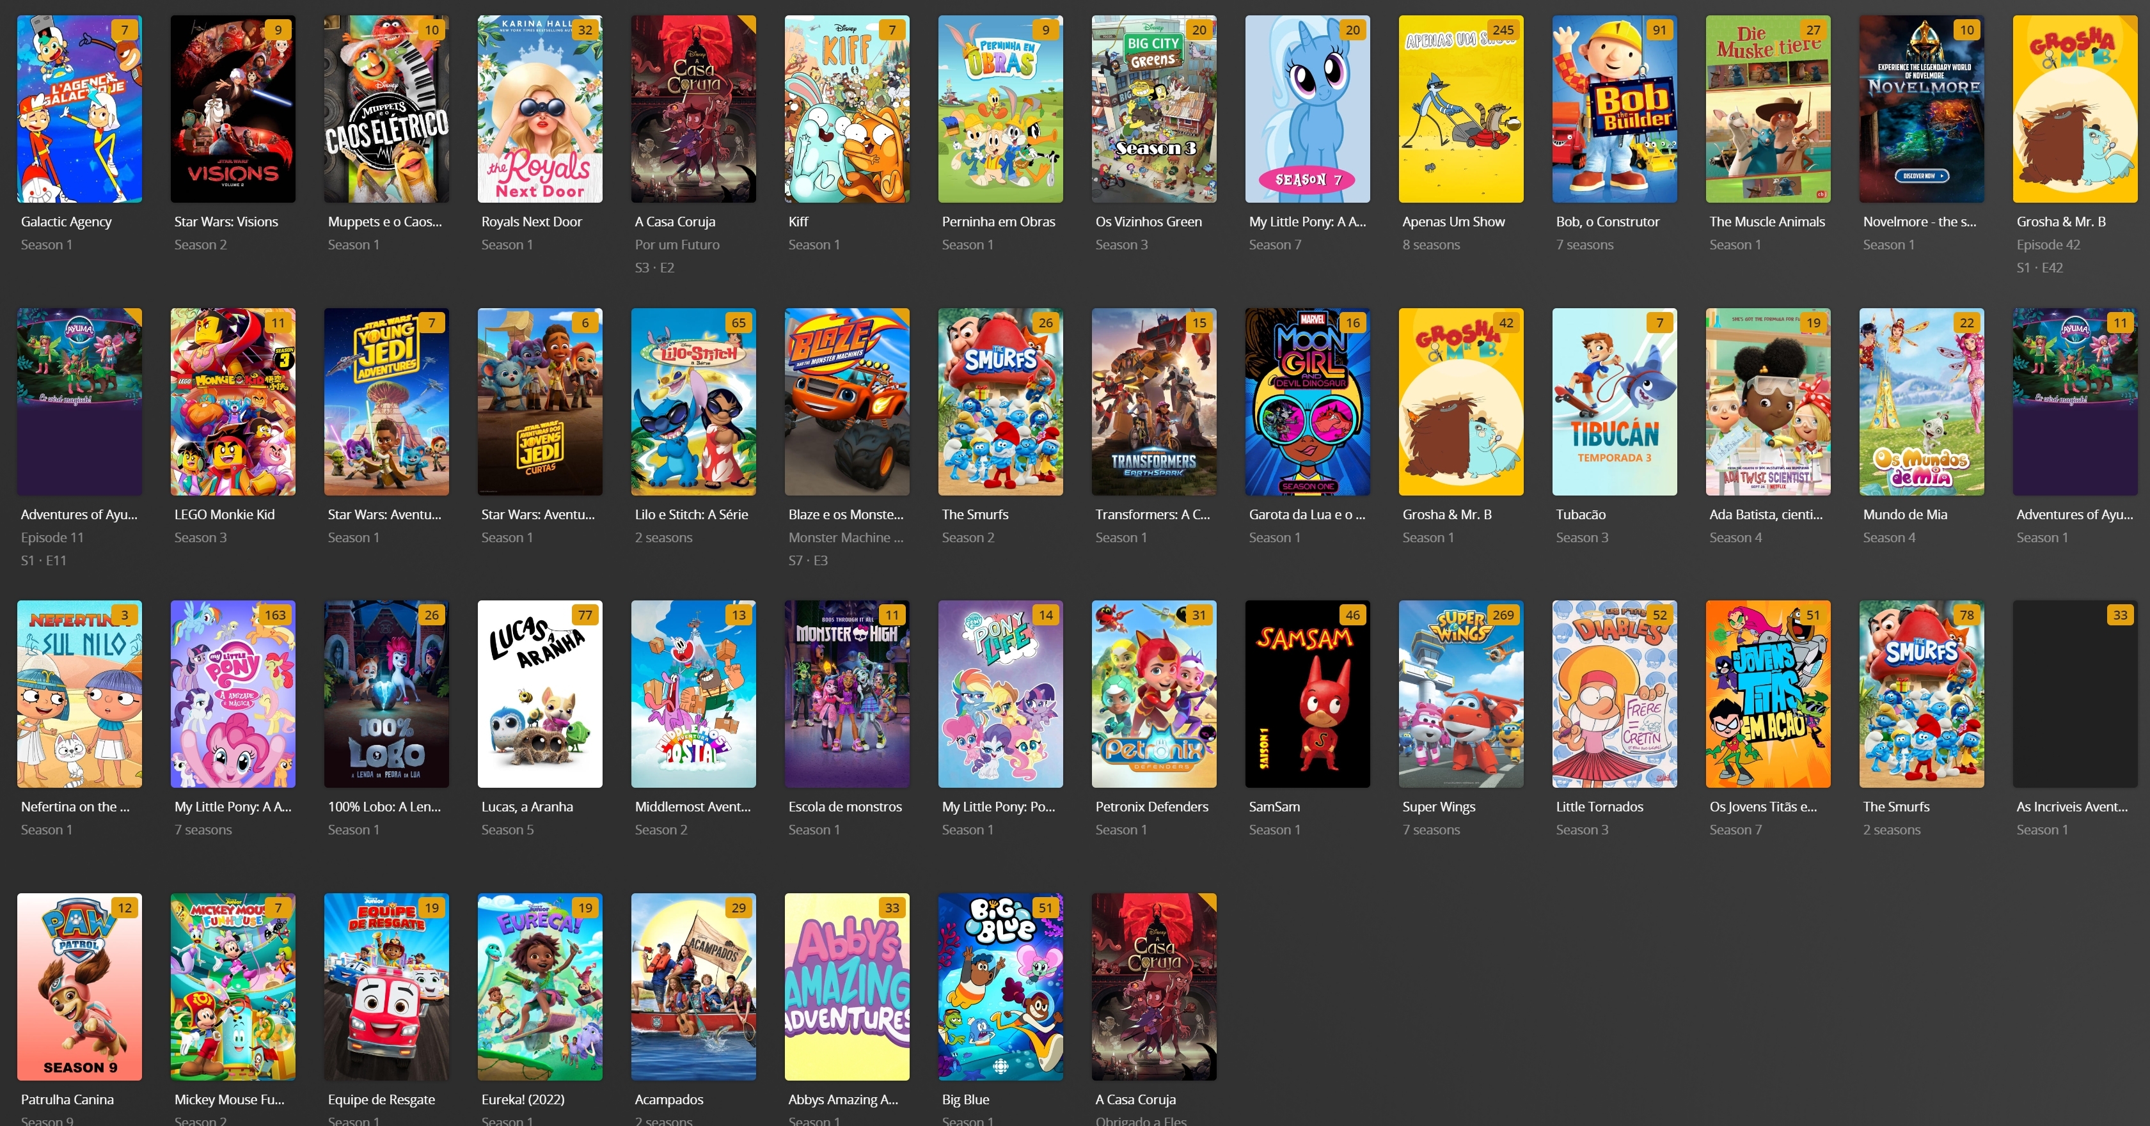
Task: Click 'Por um Futuro' episode subtitle
Action: 677,244
